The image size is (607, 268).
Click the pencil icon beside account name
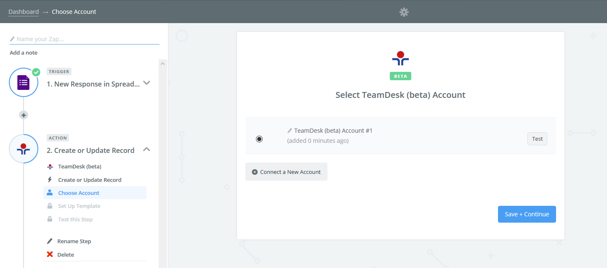pyautogui.click(x=290, y=131)
